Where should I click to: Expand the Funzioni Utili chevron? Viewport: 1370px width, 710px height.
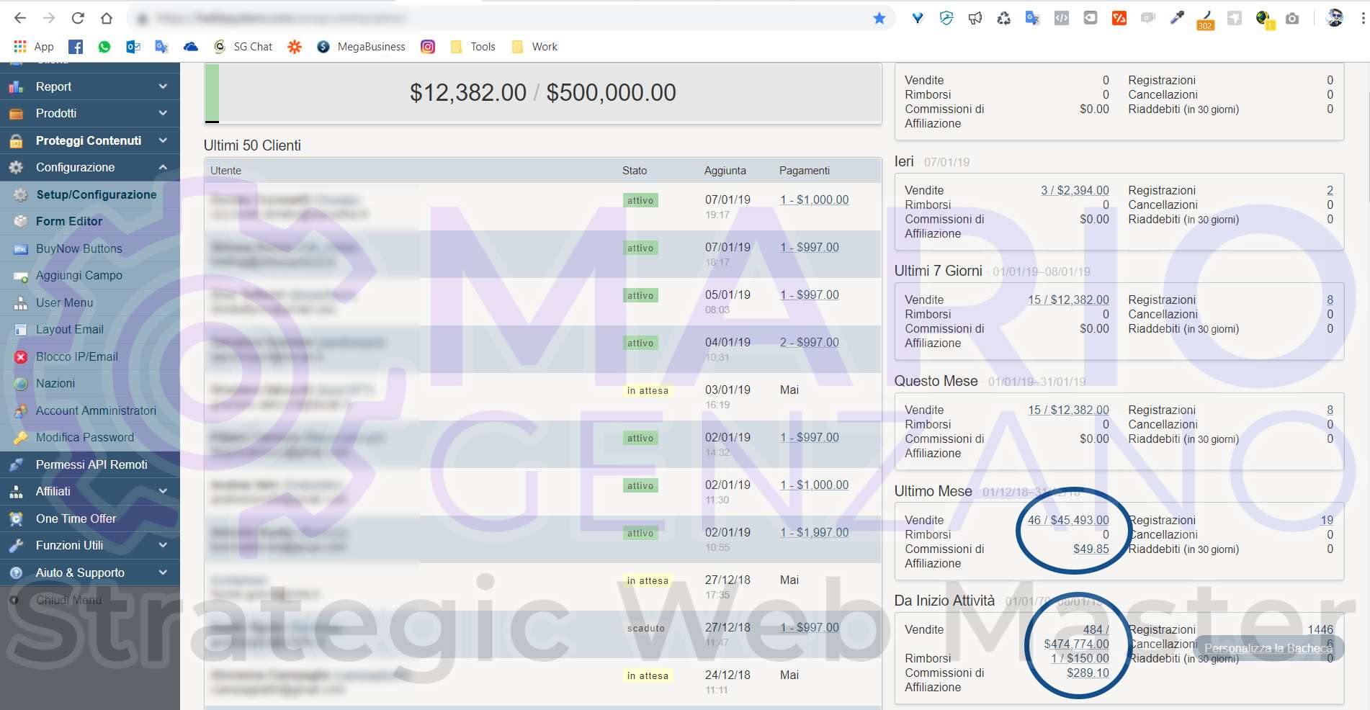[x=164, y=545]
